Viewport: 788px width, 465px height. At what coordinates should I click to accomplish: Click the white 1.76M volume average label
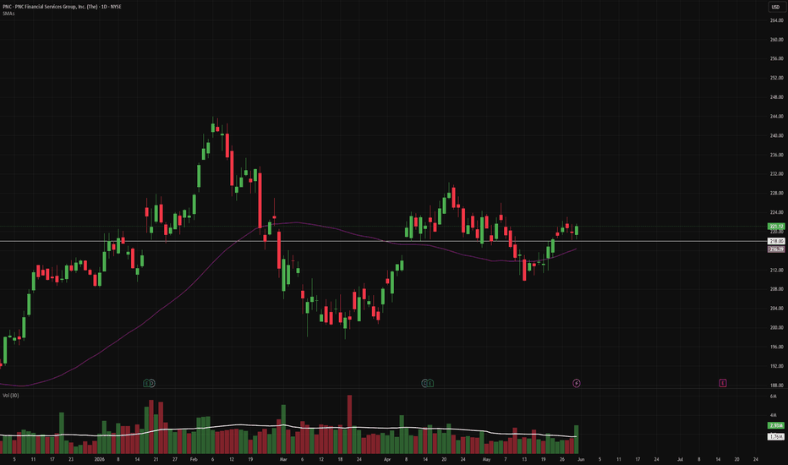click(x=775, y=437)
